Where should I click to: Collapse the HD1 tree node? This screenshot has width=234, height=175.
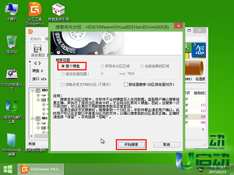coord(32,119)
